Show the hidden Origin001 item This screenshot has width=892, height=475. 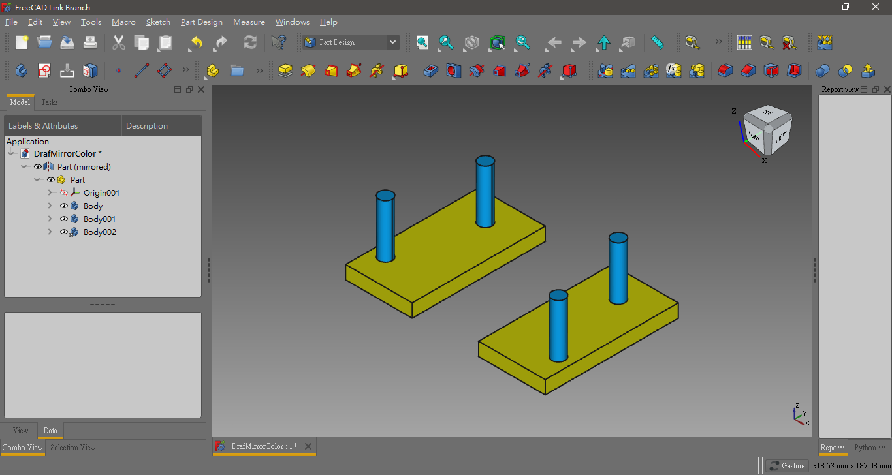coord(64,192)
